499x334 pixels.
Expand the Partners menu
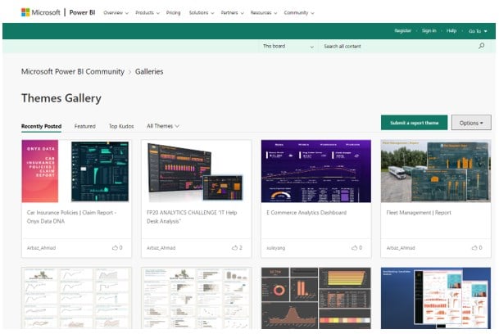point(233,13)
